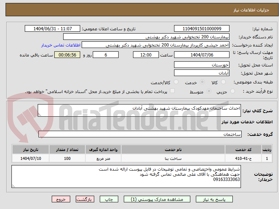Open اطلاعات تماس خریدار contact link
The width and height of the screenshot is (279, 209).
point(61,45)
